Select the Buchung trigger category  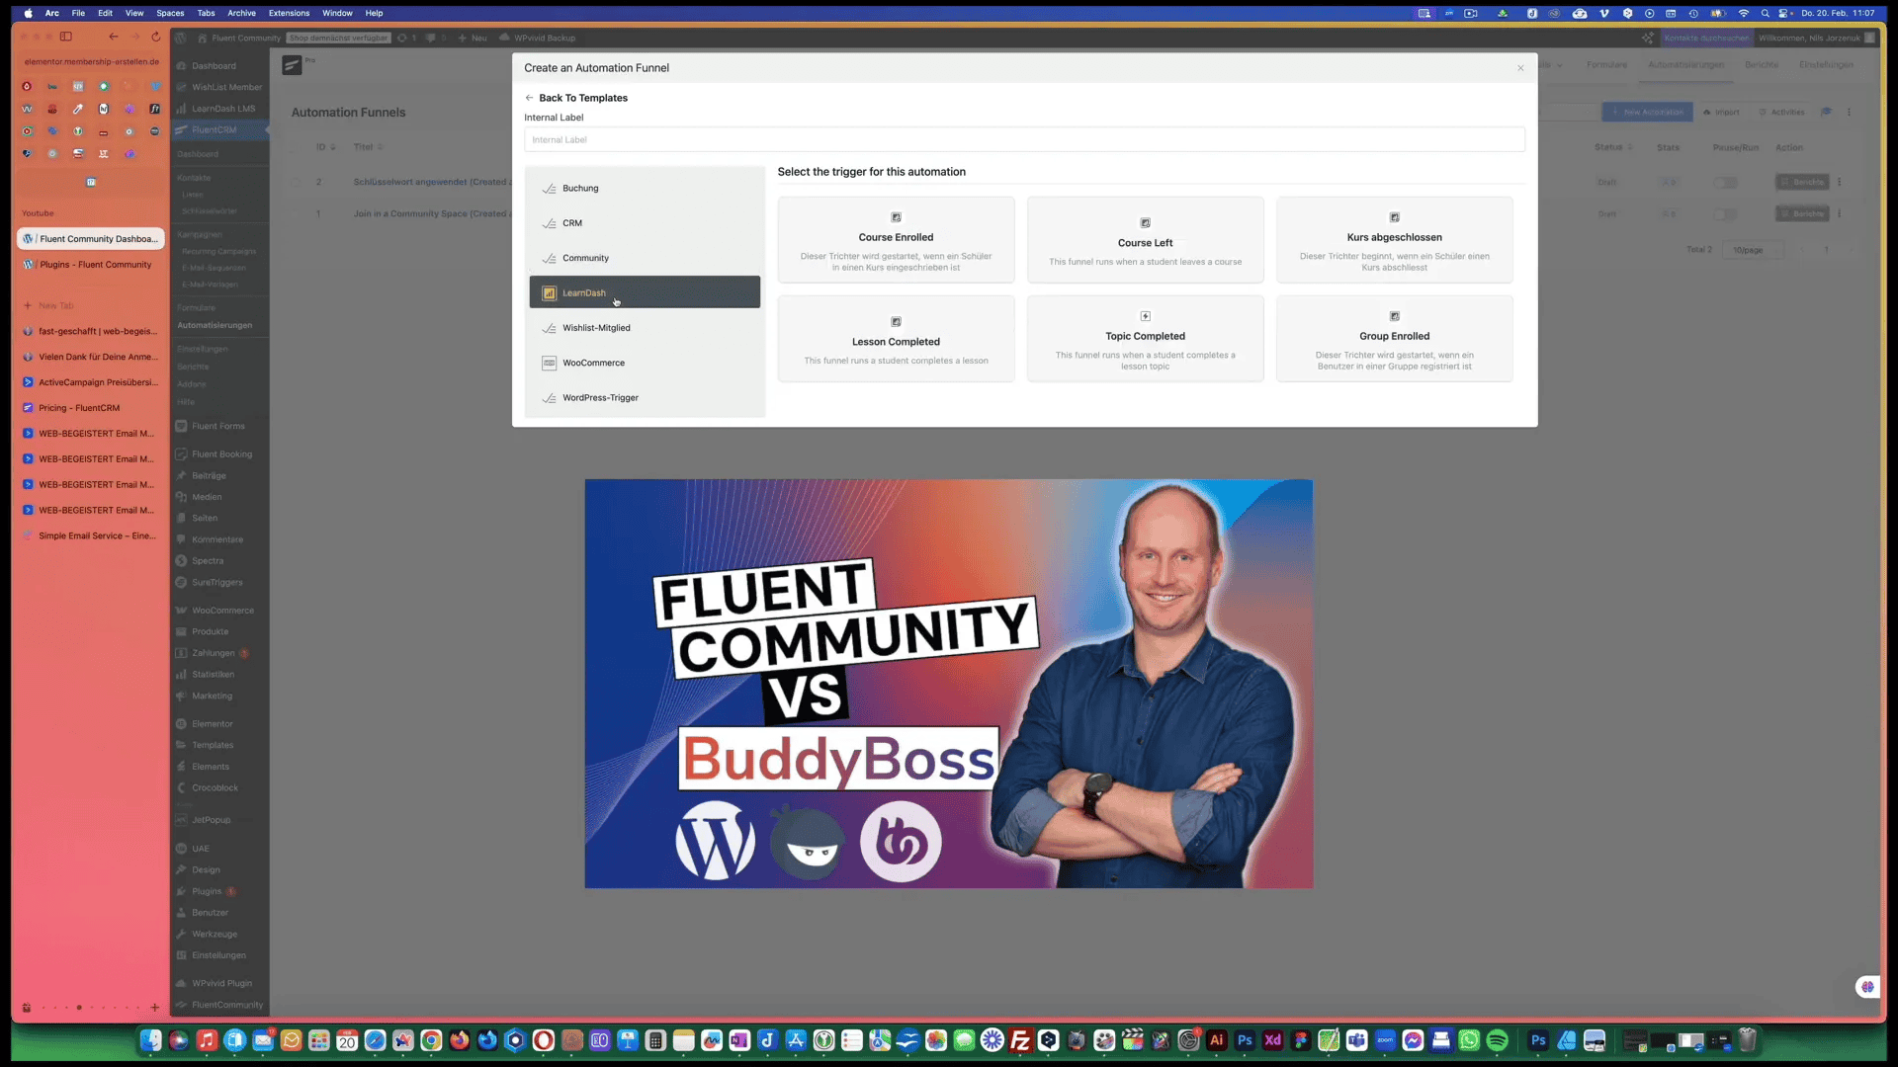[645, 188]
